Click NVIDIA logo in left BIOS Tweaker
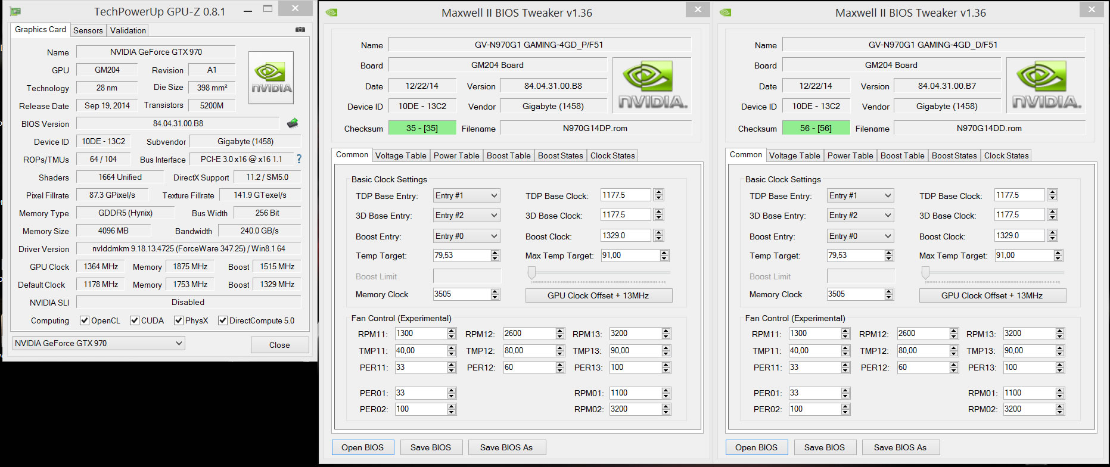The height and width of the screenshot is (467, 1110). [x=652, y=85]
